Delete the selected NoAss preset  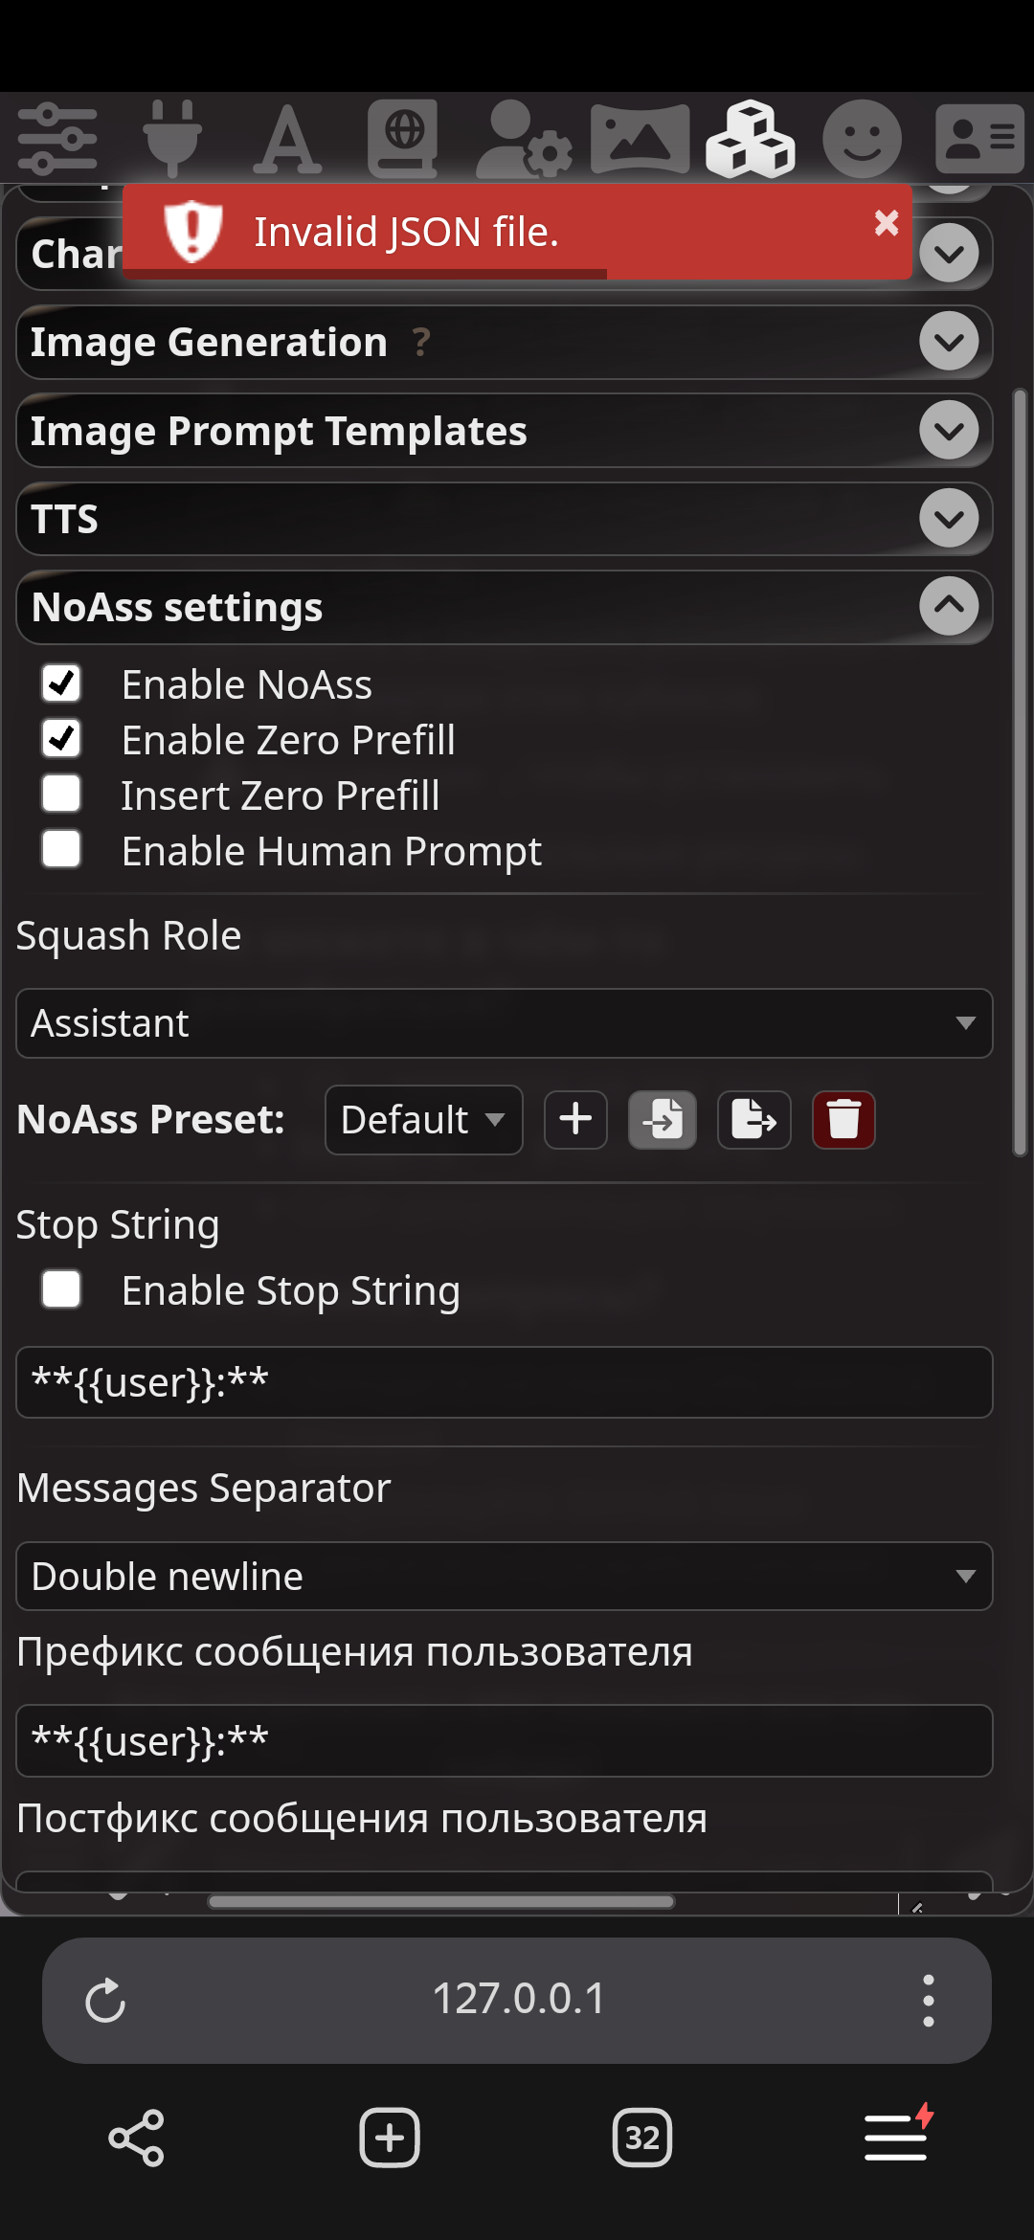coord(843,1119)
